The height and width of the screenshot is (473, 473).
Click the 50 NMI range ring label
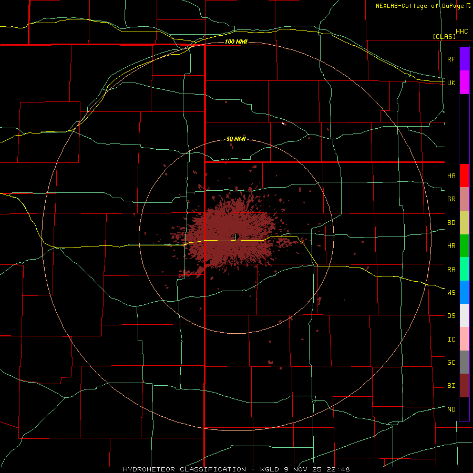coord(236,139)
